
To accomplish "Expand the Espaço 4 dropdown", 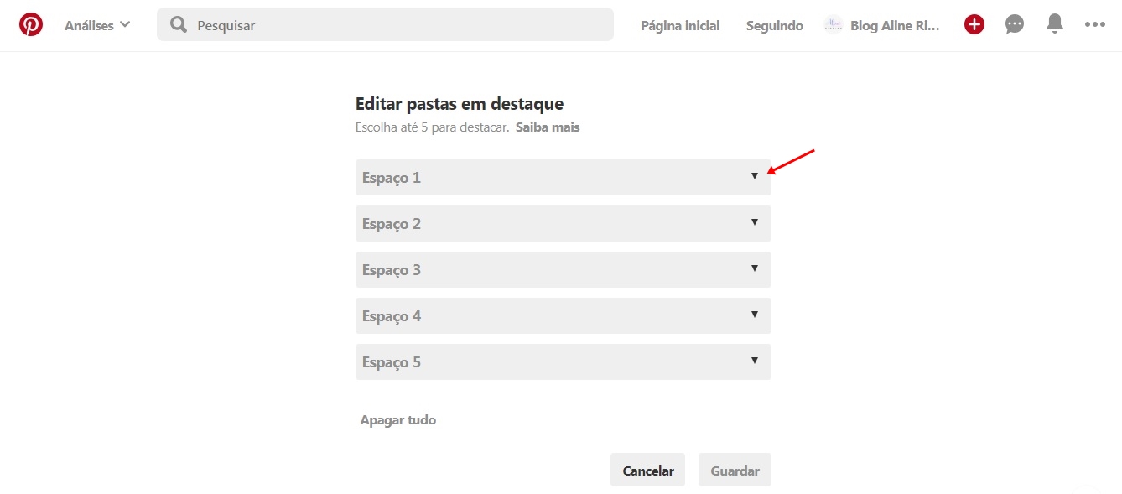I will [564, 316].
